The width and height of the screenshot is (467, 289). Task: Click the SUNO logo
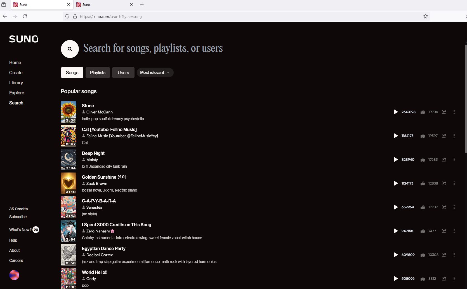(x=24, y=39)
